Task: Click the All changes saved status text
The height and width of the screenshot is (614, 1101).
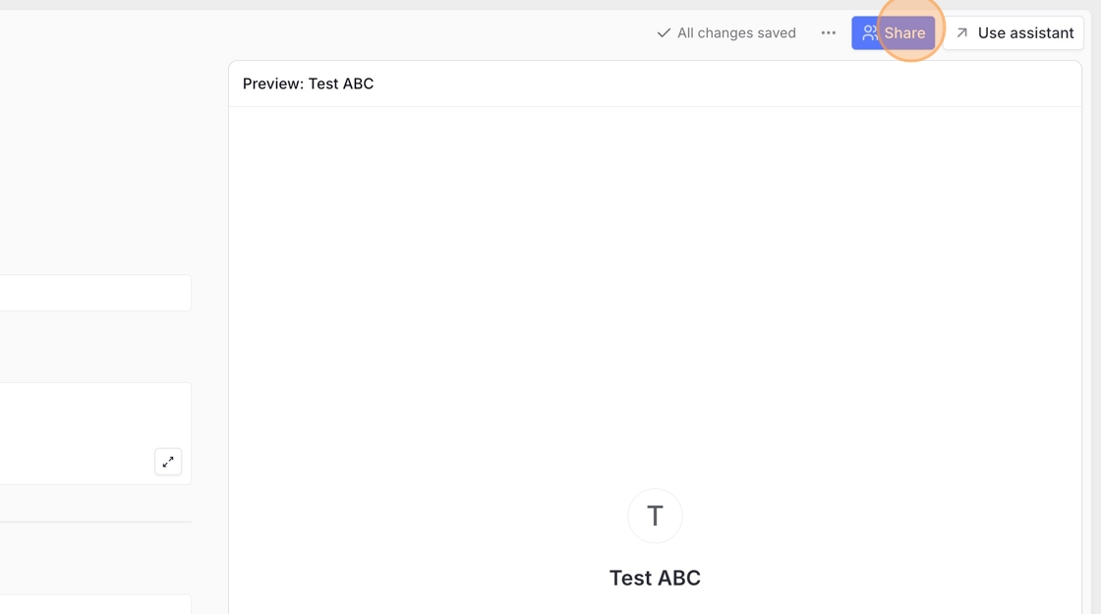Action: click(x=736, y=32)
